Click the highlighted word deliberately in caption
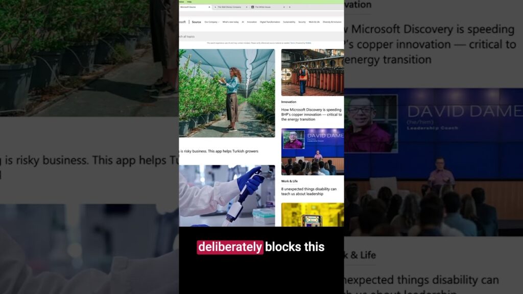523x294 pixels. pyautogui.click(x=230, y=247)
